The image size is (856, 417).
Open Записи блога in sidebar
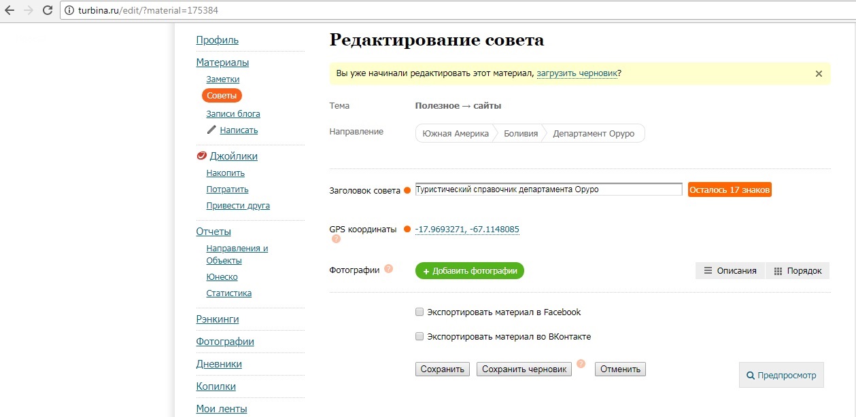tap(233, 114)
